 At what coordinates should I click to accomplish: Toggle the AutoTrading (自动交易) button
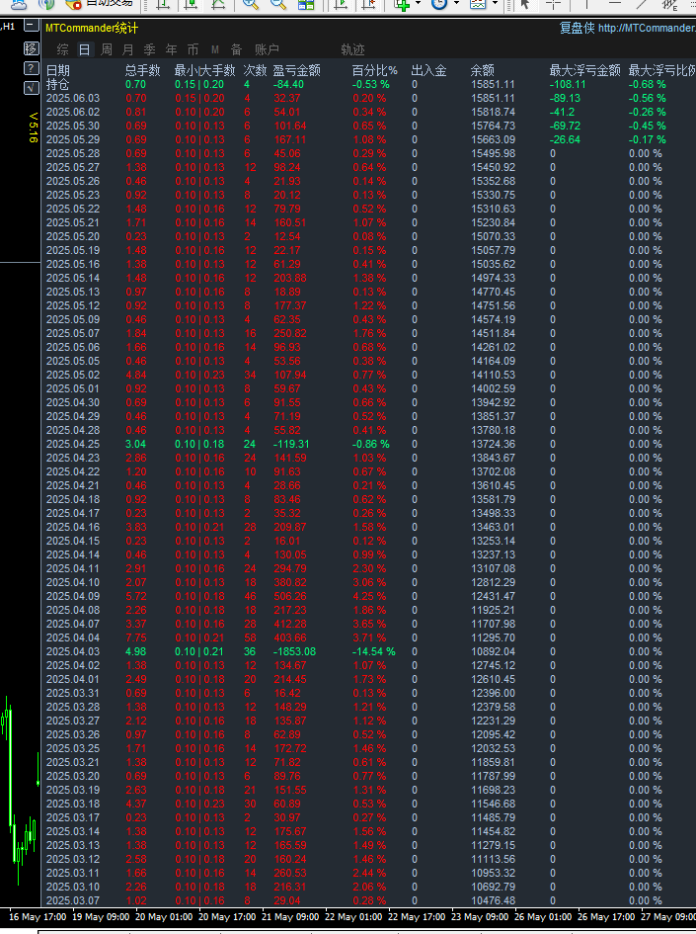coord(100,4)
